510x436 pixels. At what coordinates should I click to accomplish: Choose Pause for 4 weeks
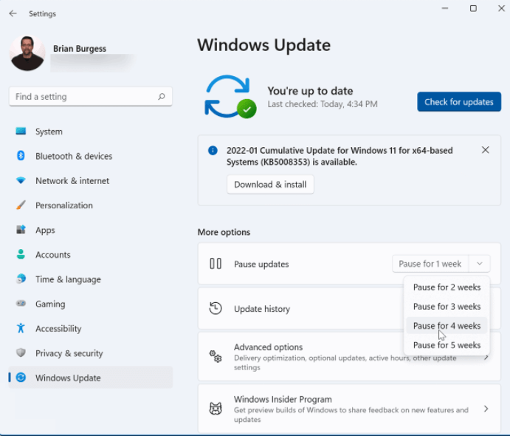coord(447,326)
